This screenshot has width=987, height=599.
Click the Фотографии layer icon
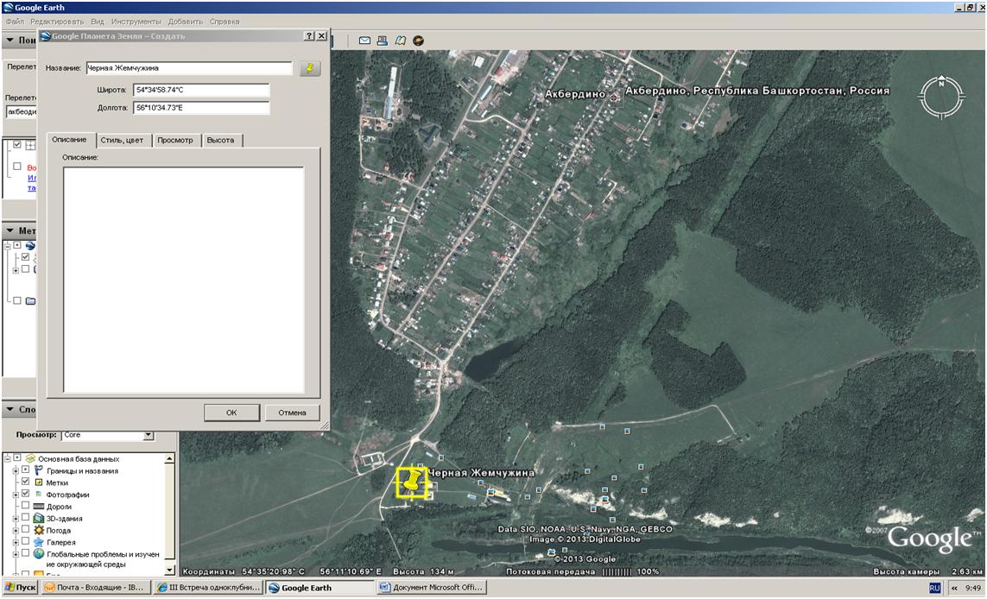(38, 495)
